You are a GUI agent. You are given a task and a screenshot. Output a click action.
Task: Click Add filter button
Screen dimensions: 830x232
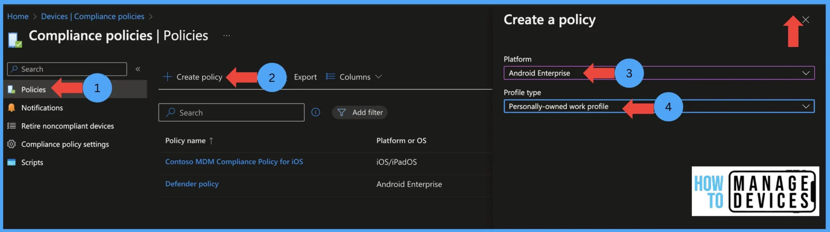tap(359, 113)
